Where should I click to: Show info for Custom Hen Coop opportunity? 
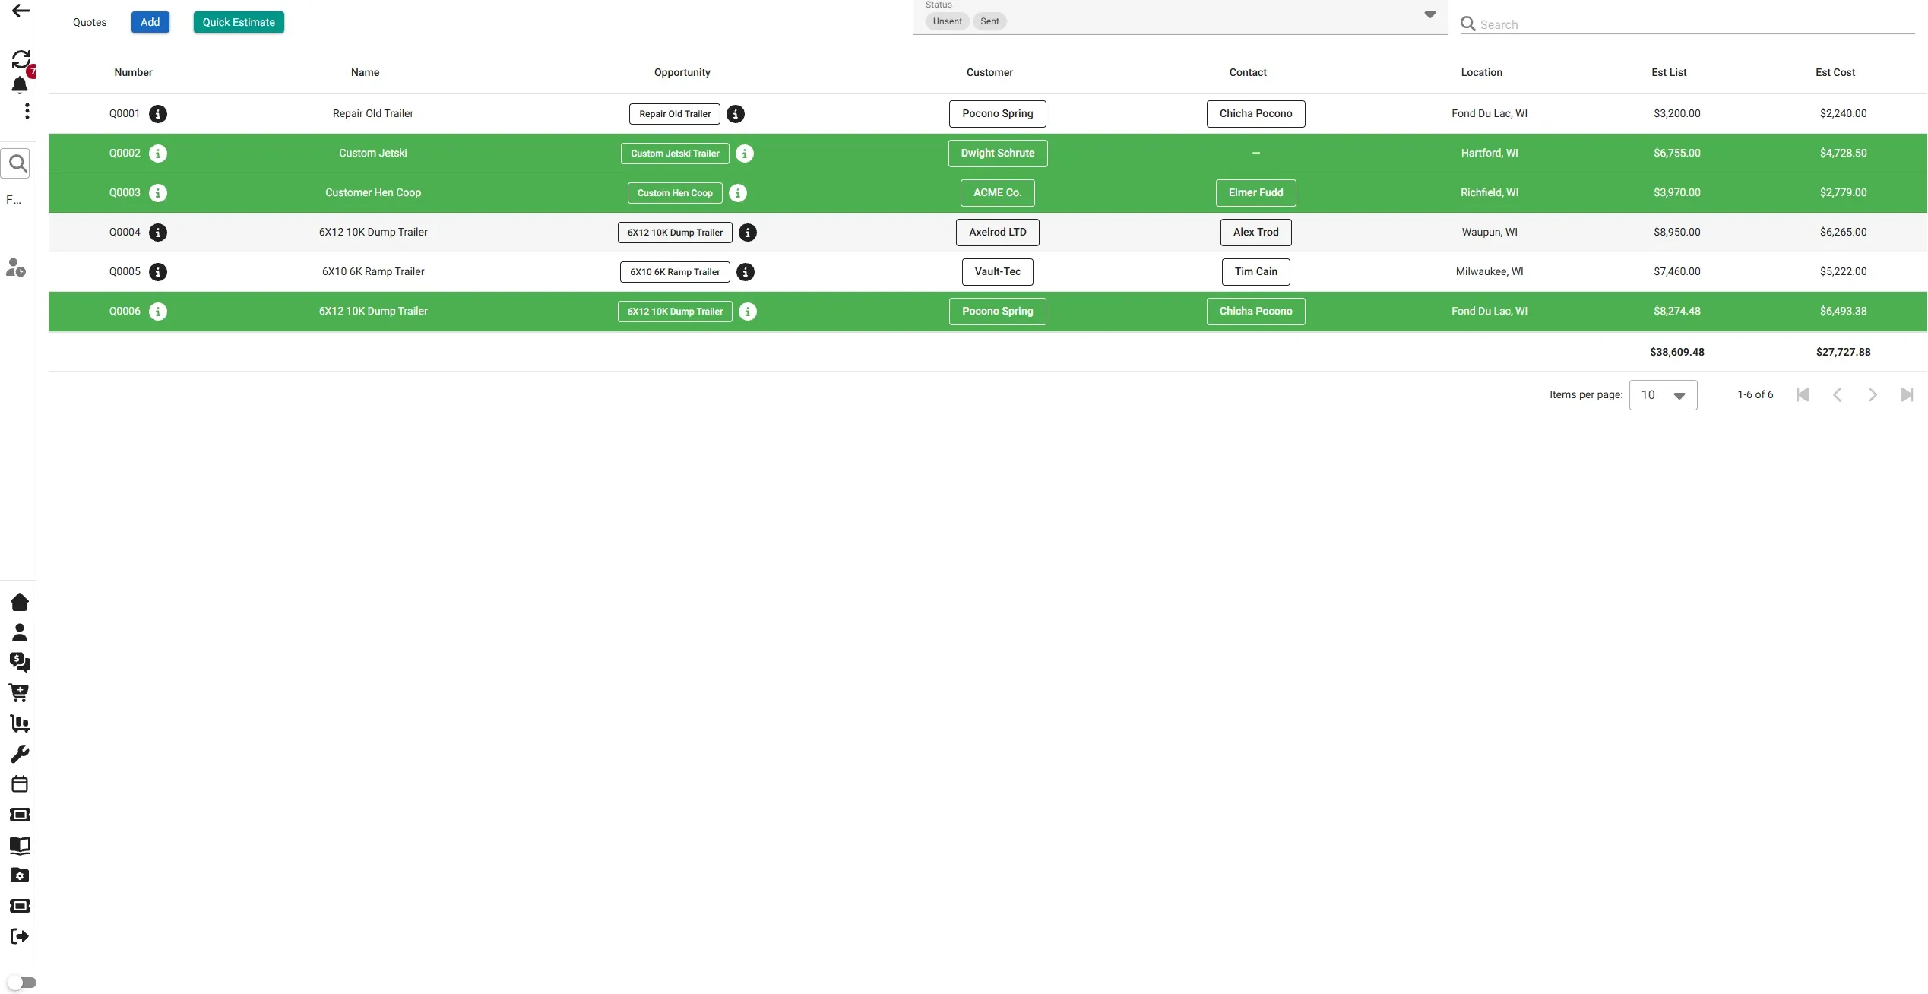tap(738, 193)
